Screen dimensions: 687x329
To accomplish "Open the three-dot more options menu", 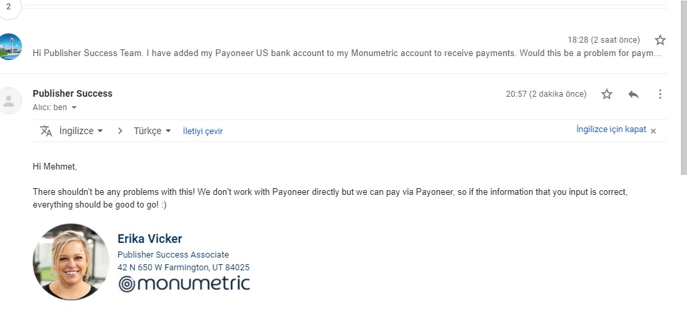I will [660, 93].
